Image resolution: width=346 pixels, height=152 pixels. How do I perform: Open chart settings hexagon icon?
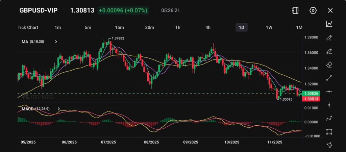tap(313, 10)
